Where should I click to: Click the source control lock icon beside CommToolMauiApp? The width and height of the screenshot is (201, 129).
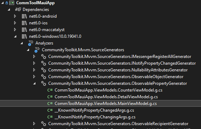(x=7, y=3)
